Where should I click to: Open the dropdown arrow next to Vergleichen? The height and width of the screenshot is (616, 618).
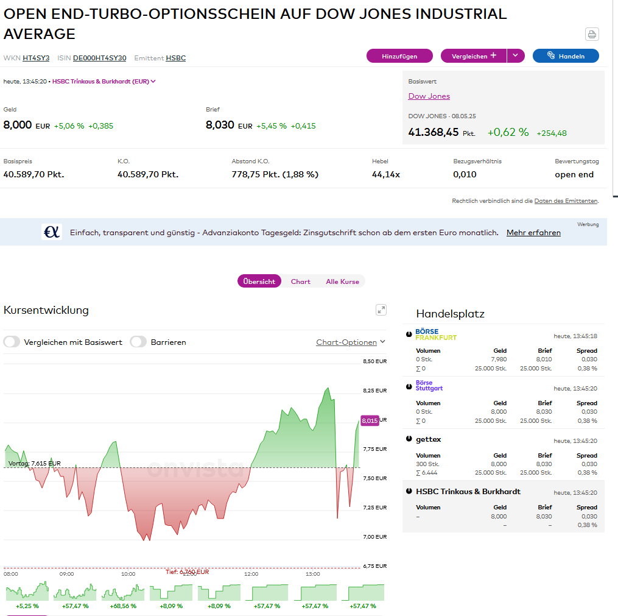pyautogui.click(x=516, y=55)
